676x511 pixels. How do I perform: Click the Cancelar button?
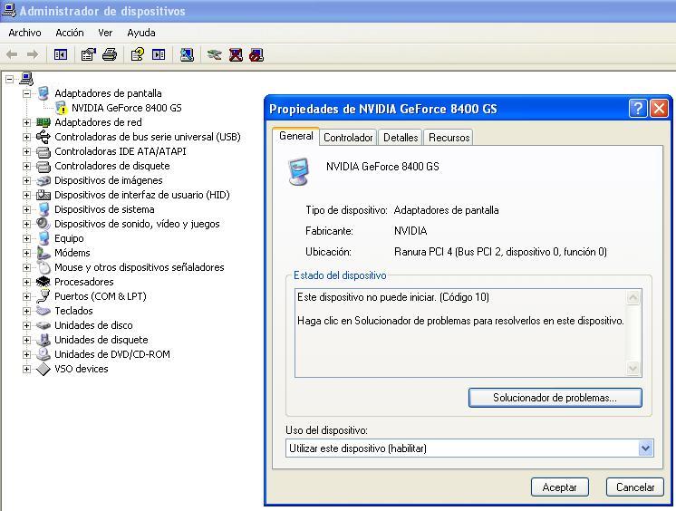[635, 487]
